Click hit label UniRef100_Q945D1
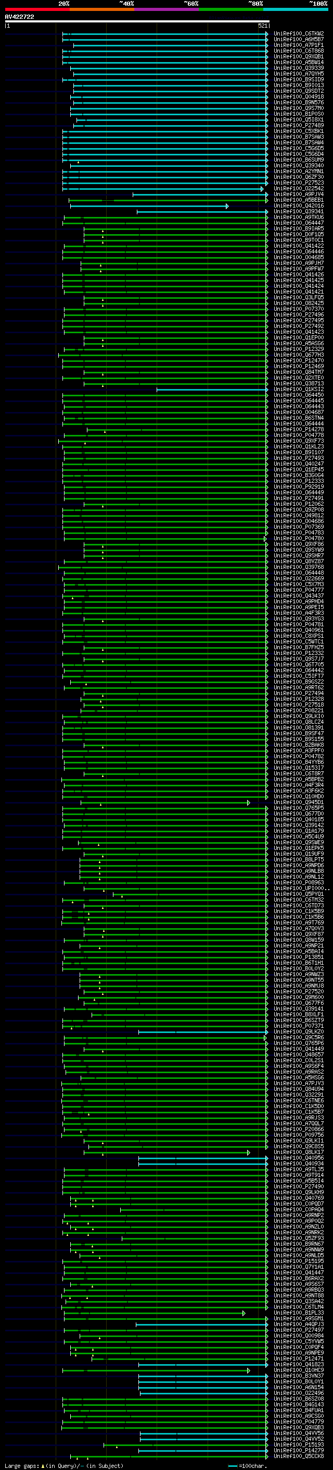 (x=299, y=803)
